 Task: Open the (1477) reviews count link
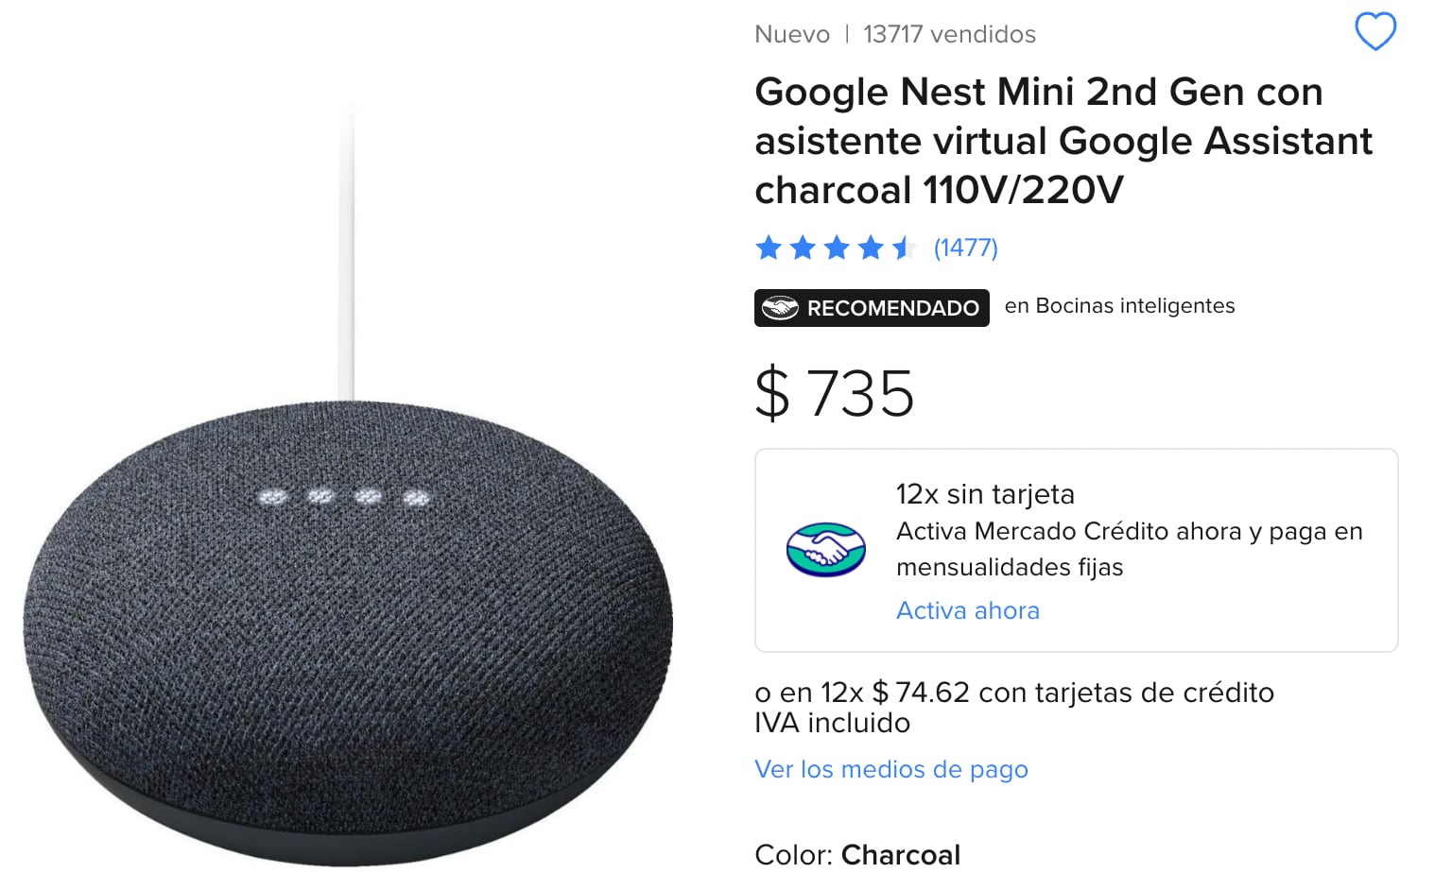pyautogui.click(x=965, y=248)
